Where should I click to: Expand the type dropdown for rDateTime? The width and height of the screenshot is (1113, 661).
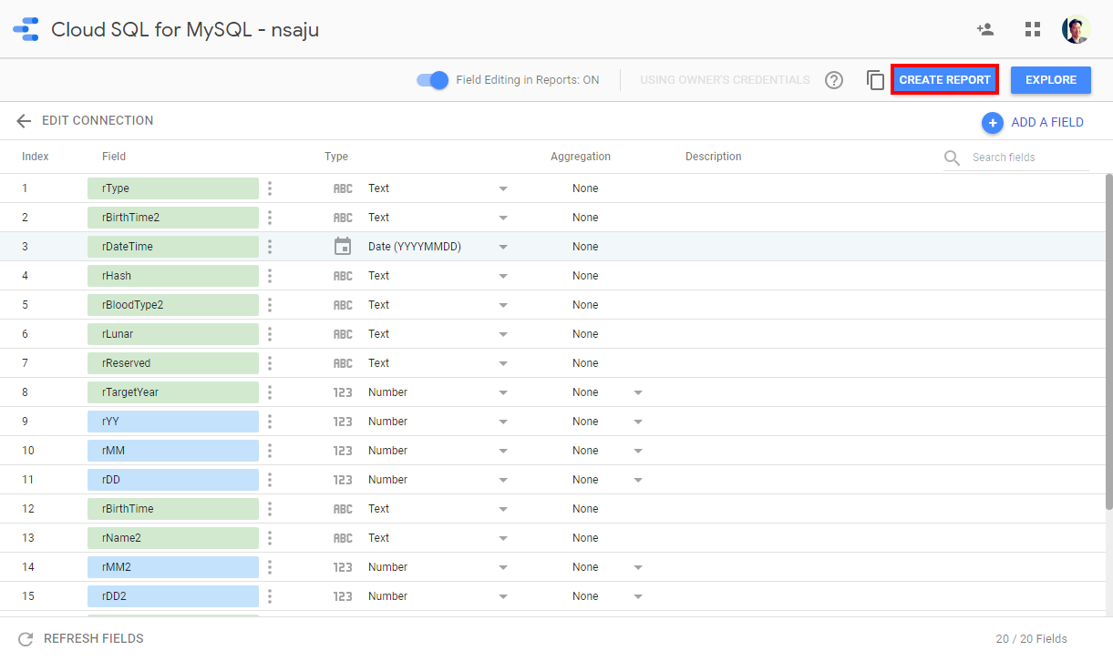coord(503,247)
